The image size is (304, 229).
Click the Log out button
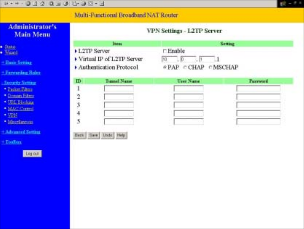(32, 154)
